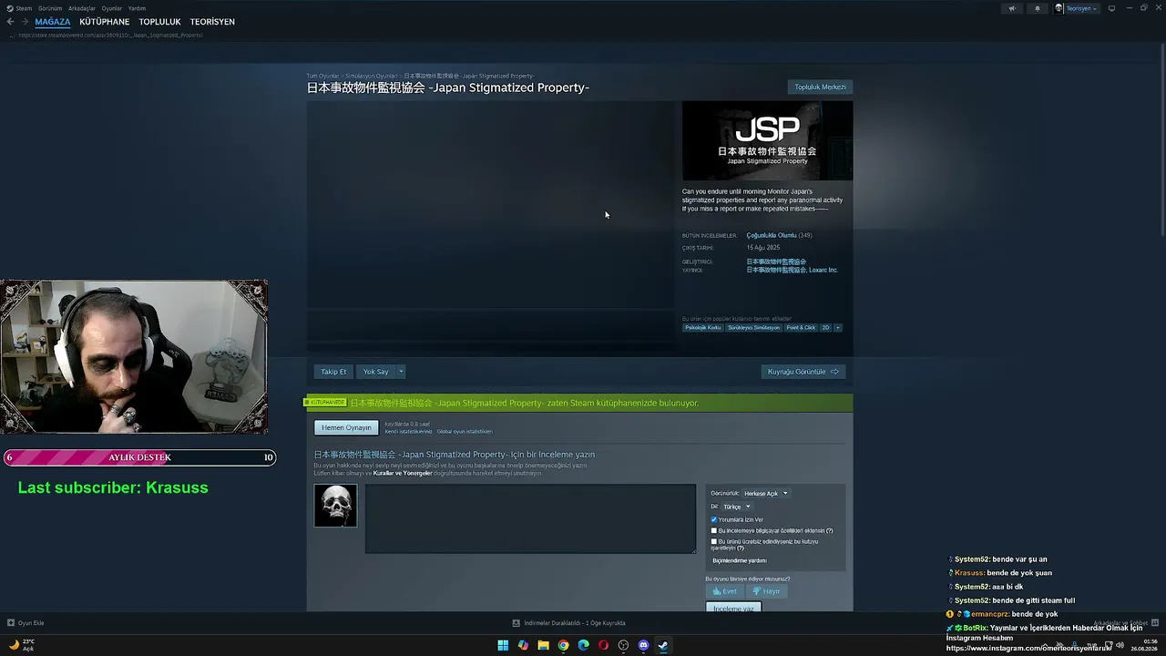The height and width of the screenshot is (656, 1166).
Task: Click the Biçimlendirme yardımı link
Action: click(740, 561)
